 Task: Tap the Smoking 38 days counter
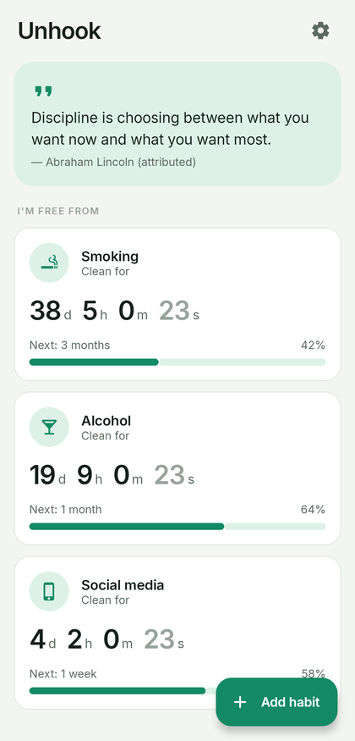tap(51, 311)
